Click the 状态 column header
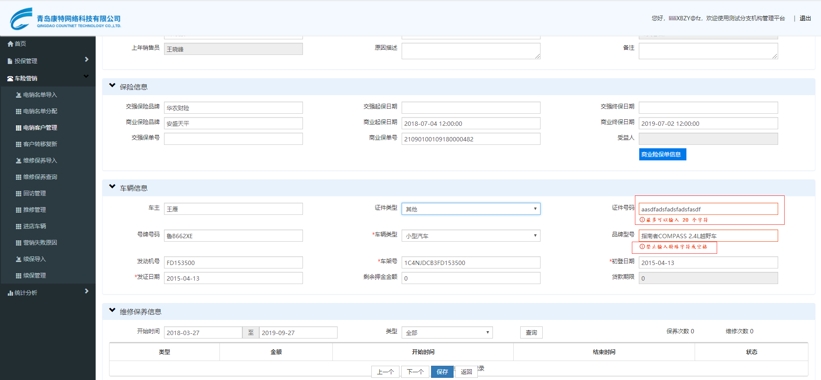The width and height of the screenshot is (821, 380). (751, 352)
